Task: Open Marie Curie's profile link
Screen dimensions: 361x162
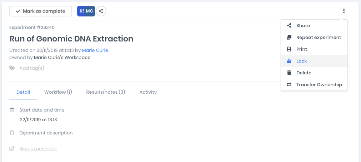Action: coord(95,50)
